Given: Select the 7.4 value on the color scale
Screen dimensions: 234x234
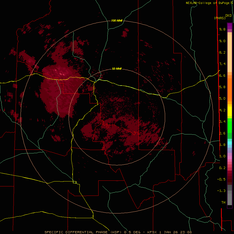Looking at the screenshot, I should tap(222, 64).
